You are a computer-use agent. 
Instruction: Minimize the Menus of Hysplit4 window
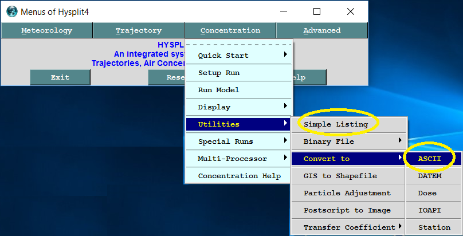[x=284, y=11]
